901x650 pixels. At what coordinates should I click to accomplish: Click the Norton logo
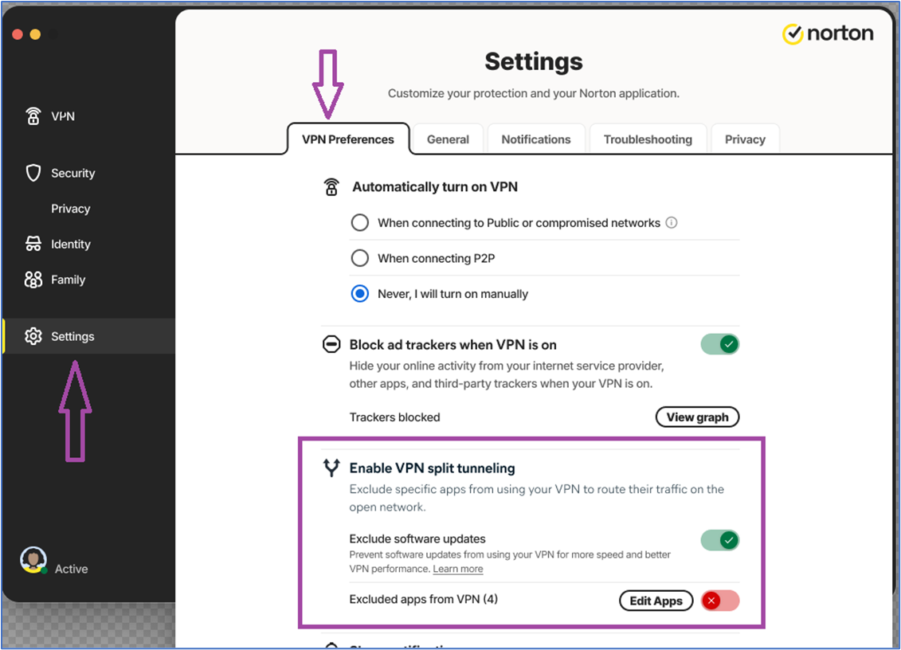(x=828, y=34)
